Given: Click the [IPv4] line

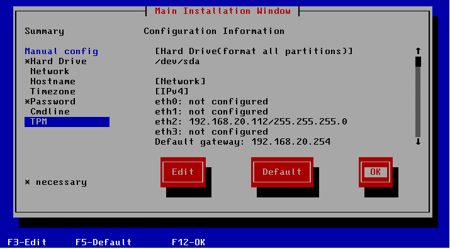Looking at the screenshot, I should click(172, 92).
